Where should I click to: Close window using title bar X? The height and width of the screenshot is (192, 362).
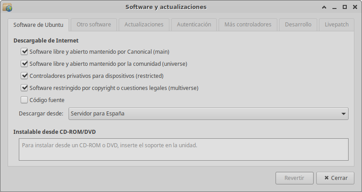point(354,7)
